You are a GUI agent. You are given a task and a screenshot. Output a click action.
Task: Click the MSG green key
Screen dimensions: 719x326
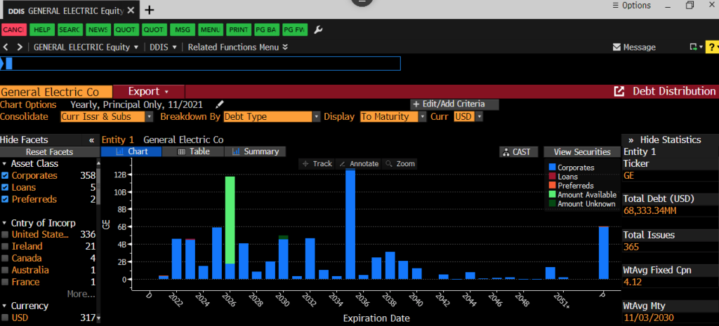click(x=183, y=29)
